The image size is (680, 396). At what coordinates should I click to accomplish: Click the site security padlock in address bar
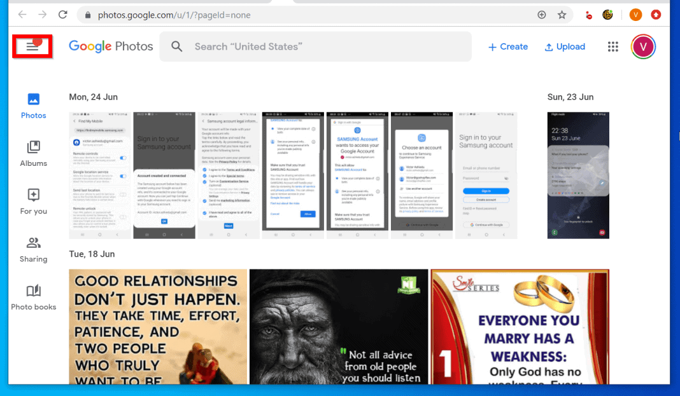(87, 14)
